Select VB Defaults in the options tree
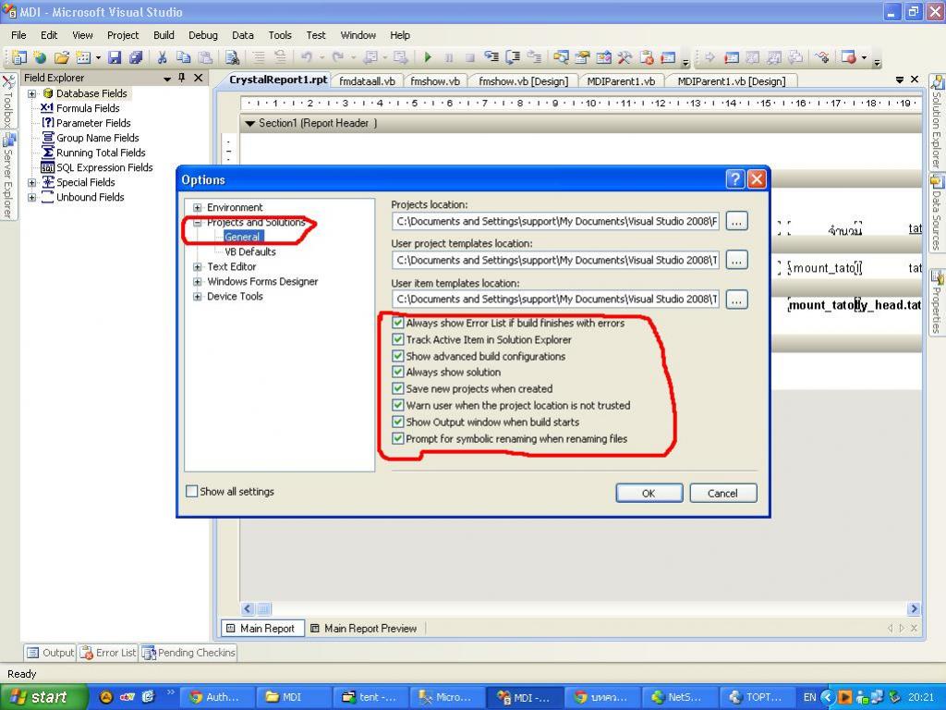The height and width of the screenshot is (710, 946). pyautogui.click(x=249, y=251)
